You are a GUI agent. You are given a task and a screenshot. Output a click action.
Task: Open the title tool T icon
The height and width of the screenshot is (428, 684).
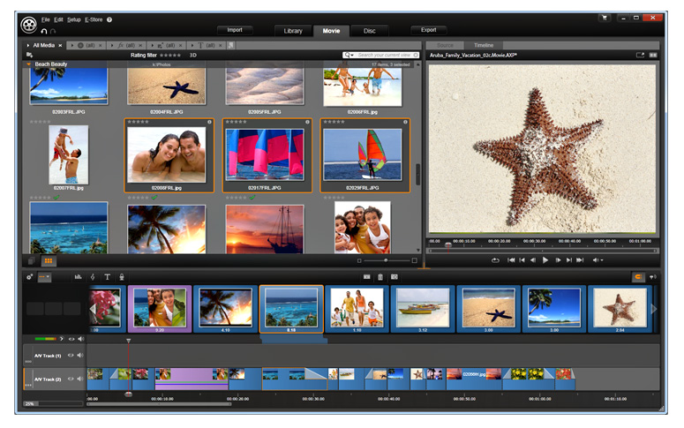(107, 277)
